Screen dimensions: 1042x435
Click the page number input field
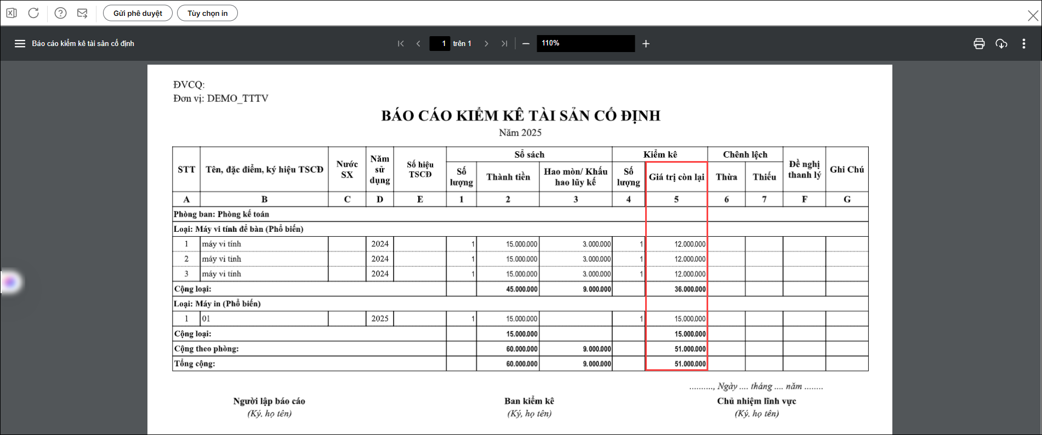pos(440,43)
